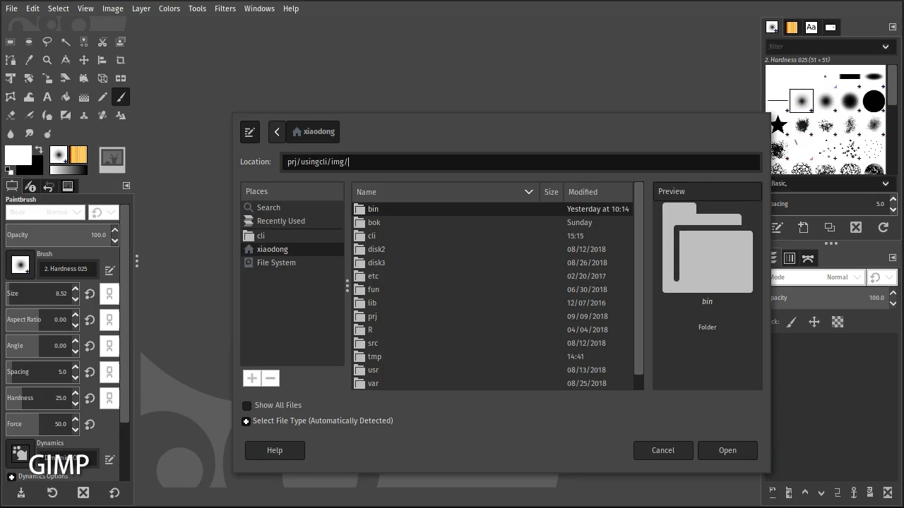Select the Paintbrush tool

[x=121, y=97]
